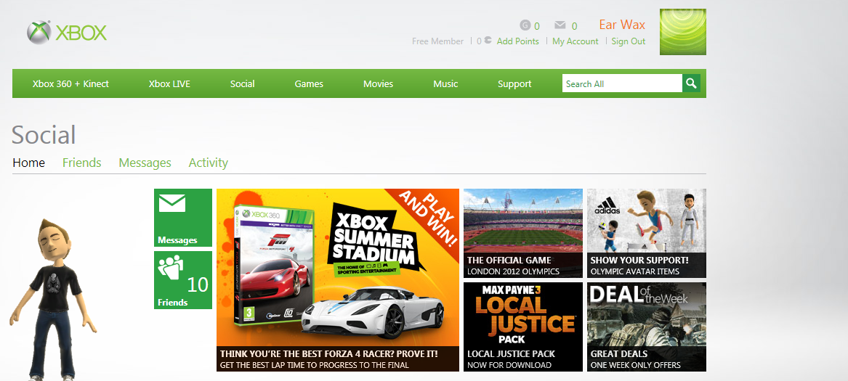This screenshot has width=848, height=381.
Task: Open Deal of the Week tile
Action: tap(647, 327)
